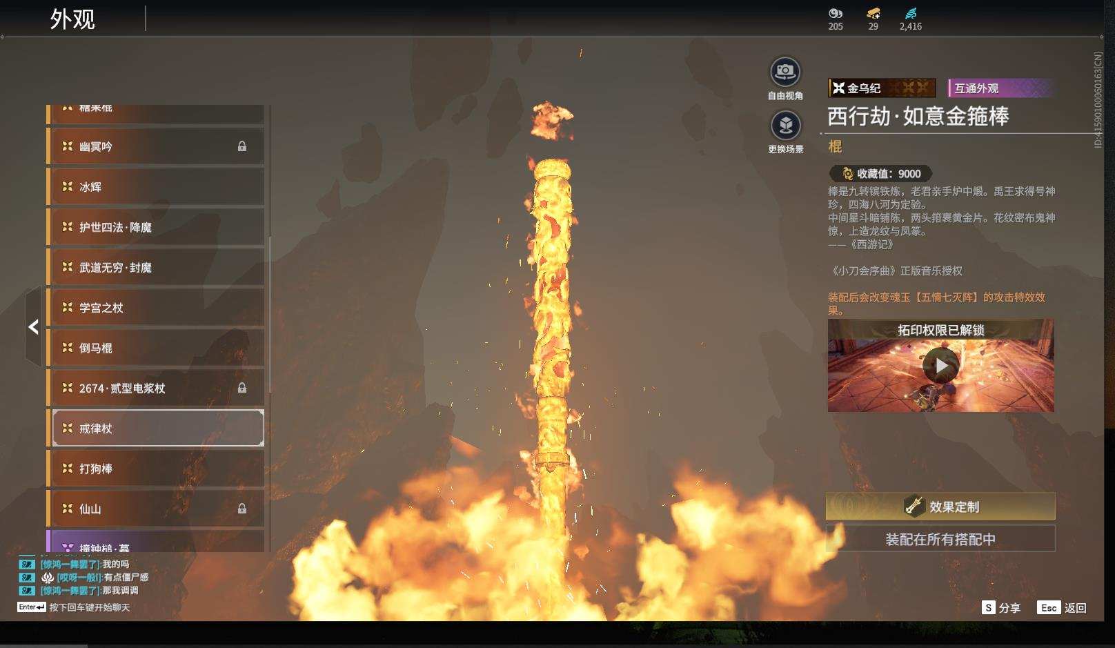Click the currency icon above 205
The width and height of the screenshot is (1115, 648).
pyautogui.click(x=836, y=13)
